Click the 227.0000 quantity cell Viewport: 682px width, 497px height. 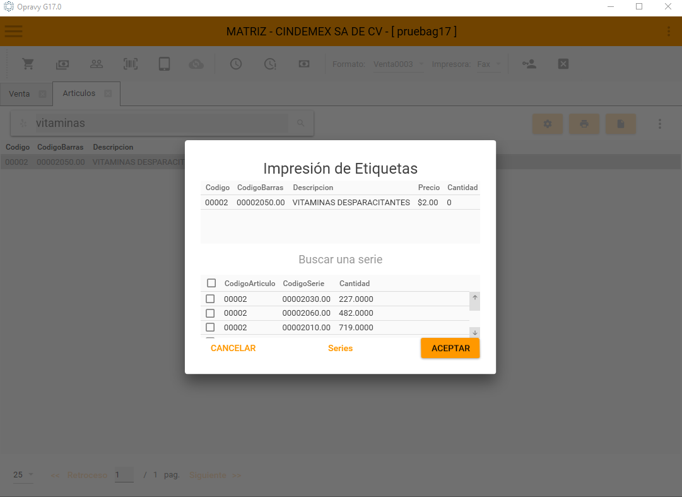click(x=356, y=299)
